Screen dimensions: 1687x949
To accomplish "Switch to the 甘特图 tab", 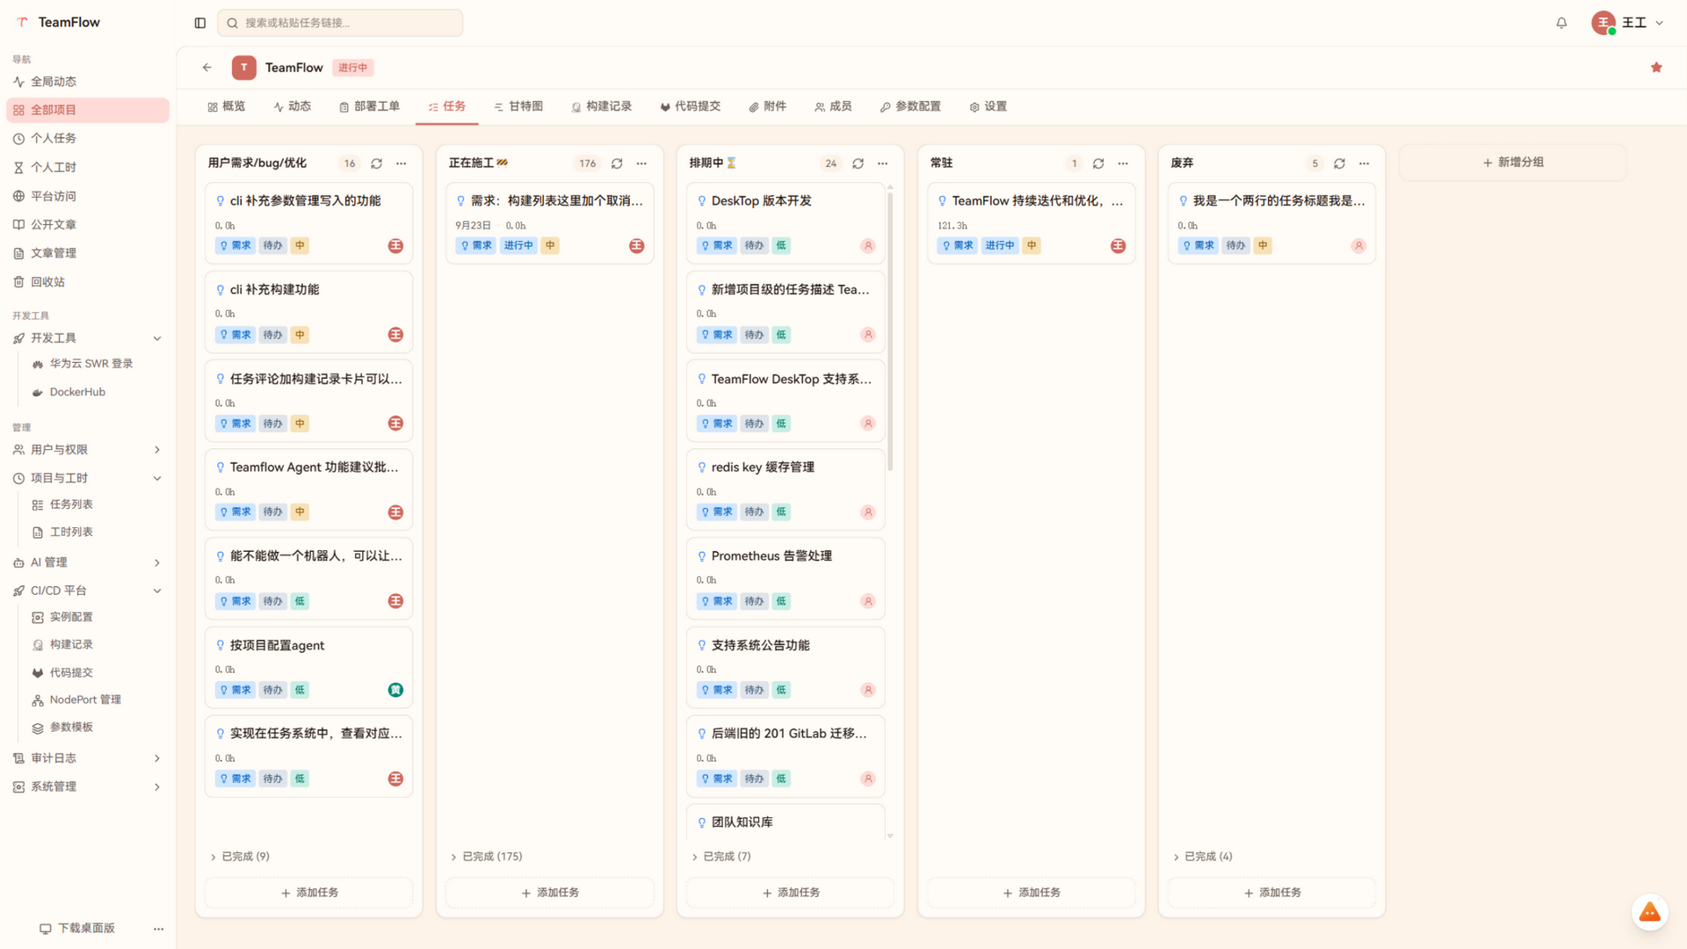I will (518, 106).
